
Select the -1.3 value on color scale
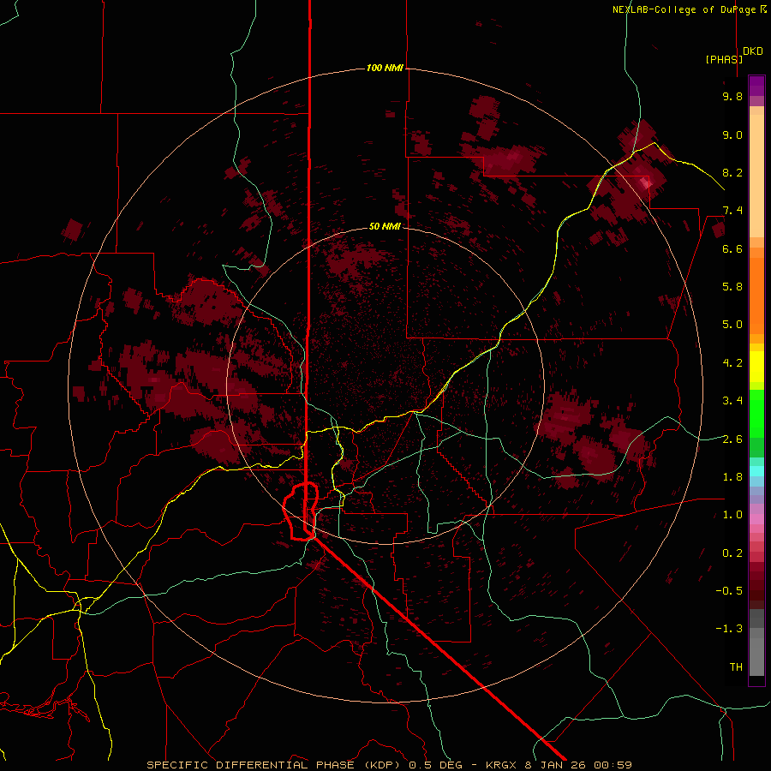729,629
